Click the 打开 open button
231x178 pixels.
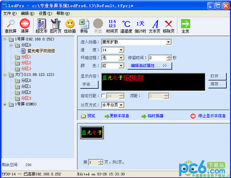pos(217,76)
